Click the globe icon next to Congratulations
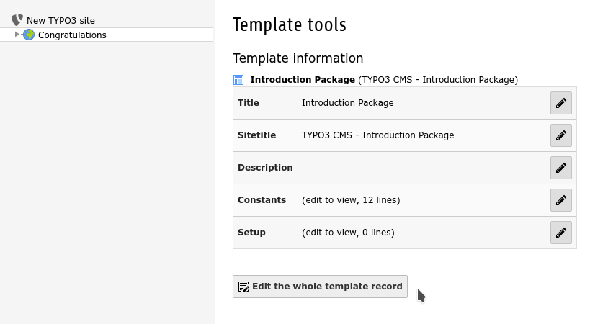The width and height of the screenshot is (590, 324). (x=29, y=35)
